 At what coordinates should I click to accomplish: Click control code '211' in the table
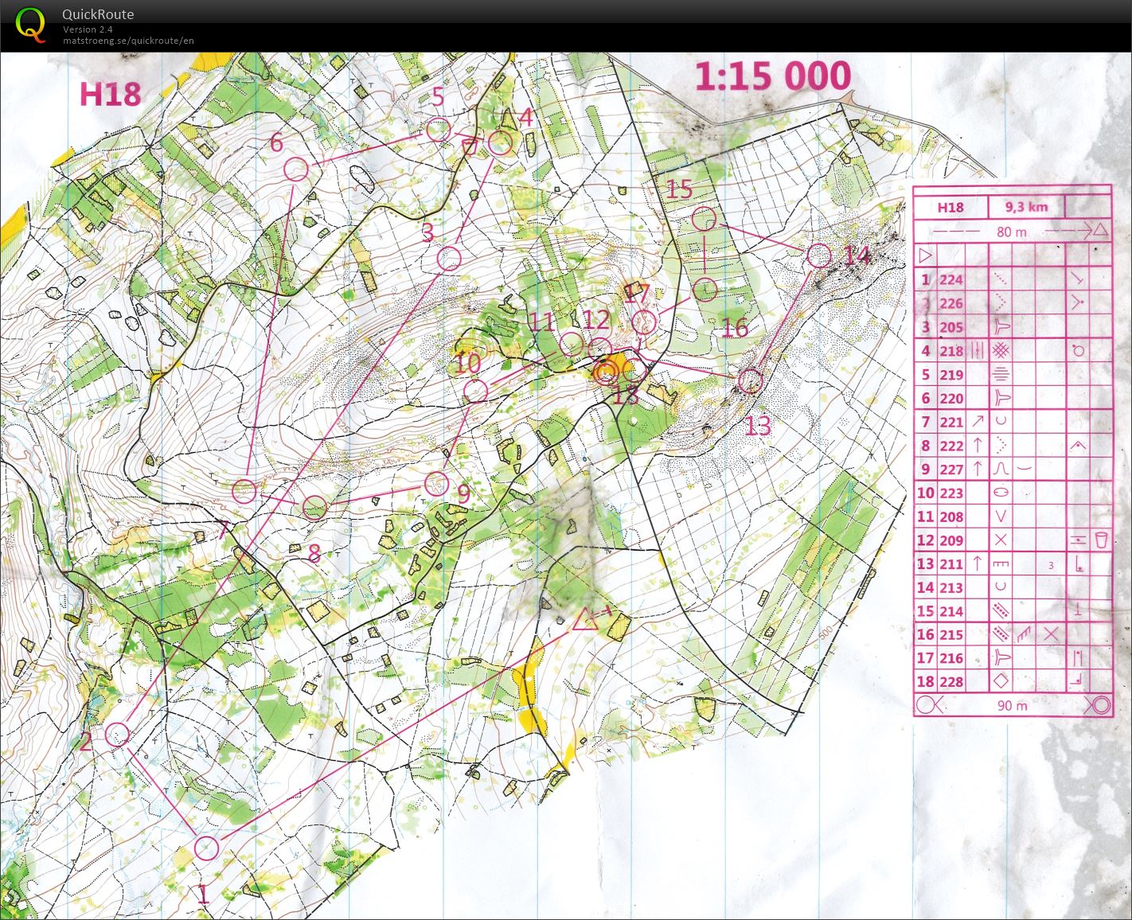point(951,564)
